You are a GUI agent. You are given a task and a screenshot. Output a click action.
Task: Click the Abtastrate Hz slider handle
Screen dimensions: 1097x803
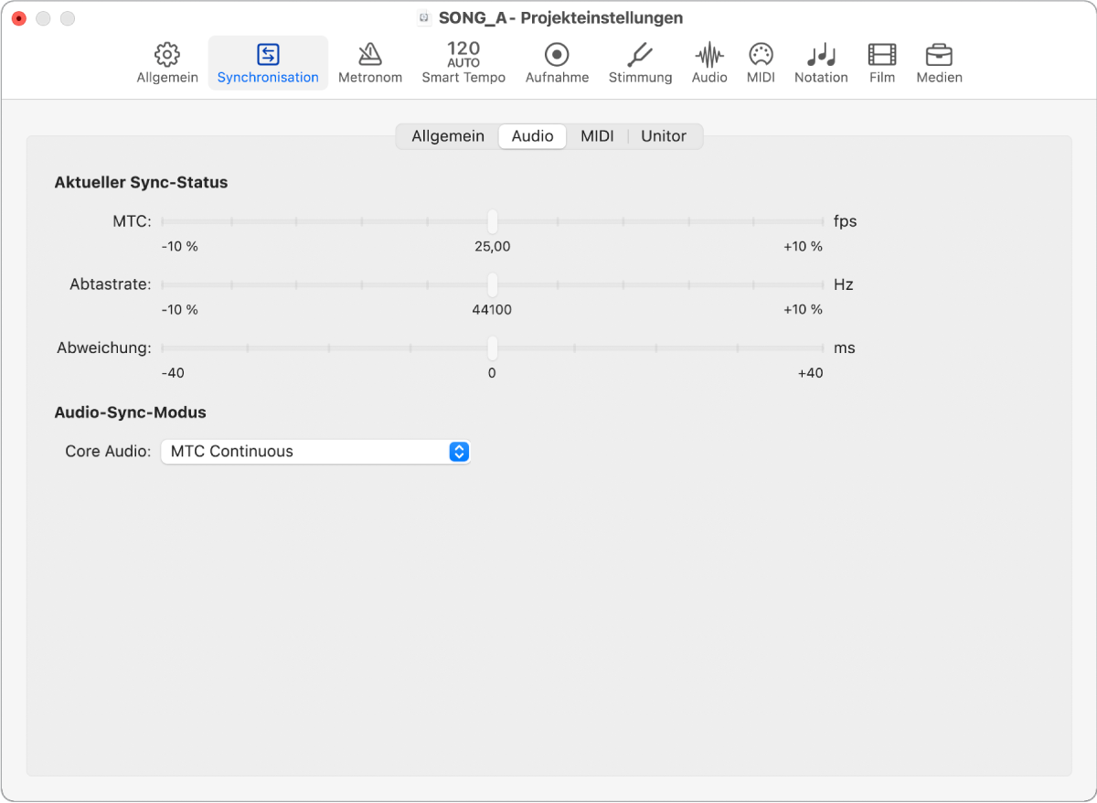[x=492, y=284]
